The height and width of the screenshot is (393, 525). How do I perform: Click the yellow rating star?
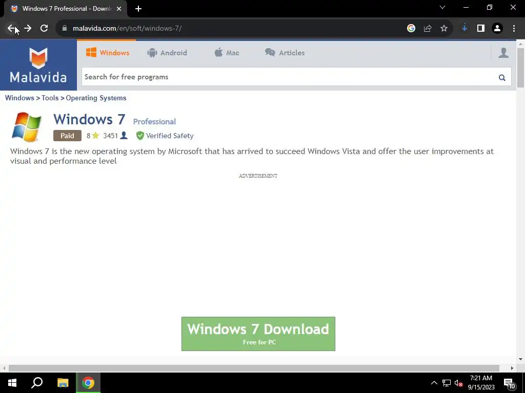point(95,135)
